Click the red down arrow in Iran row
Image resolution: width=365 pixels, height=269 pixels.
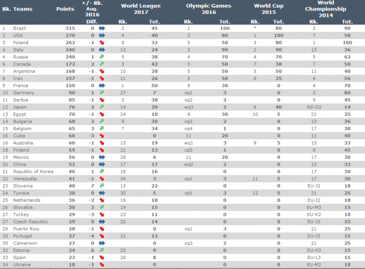(102, 78)
